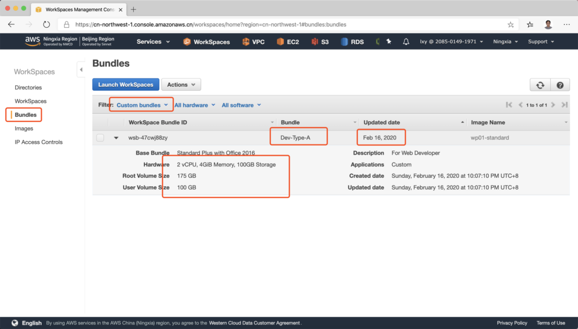Select the wsb-47cwj88zy bundle checkbox

click(100, 138)
